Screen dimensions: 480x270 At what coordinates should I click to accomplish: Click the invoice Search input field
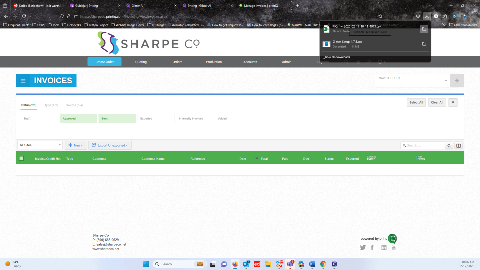pyautogui.click(x=423, y=145)
